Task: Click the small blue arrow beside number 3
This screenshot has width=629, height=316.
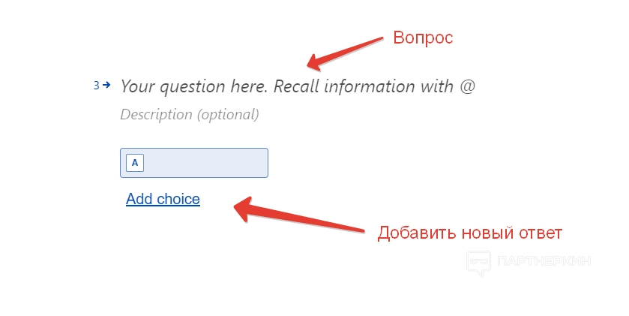Action: [106, 85]
